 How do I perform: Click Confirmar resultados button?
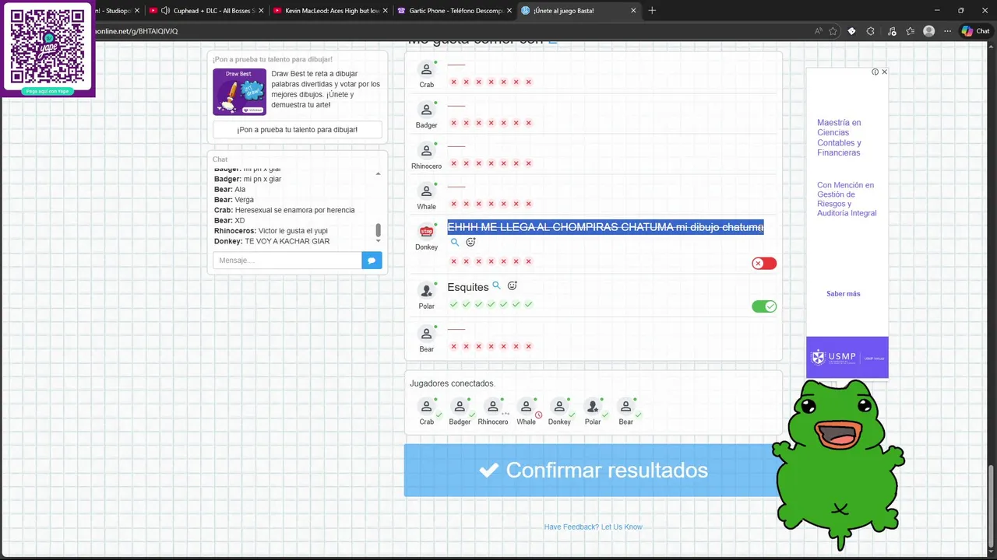click(593, 470)
